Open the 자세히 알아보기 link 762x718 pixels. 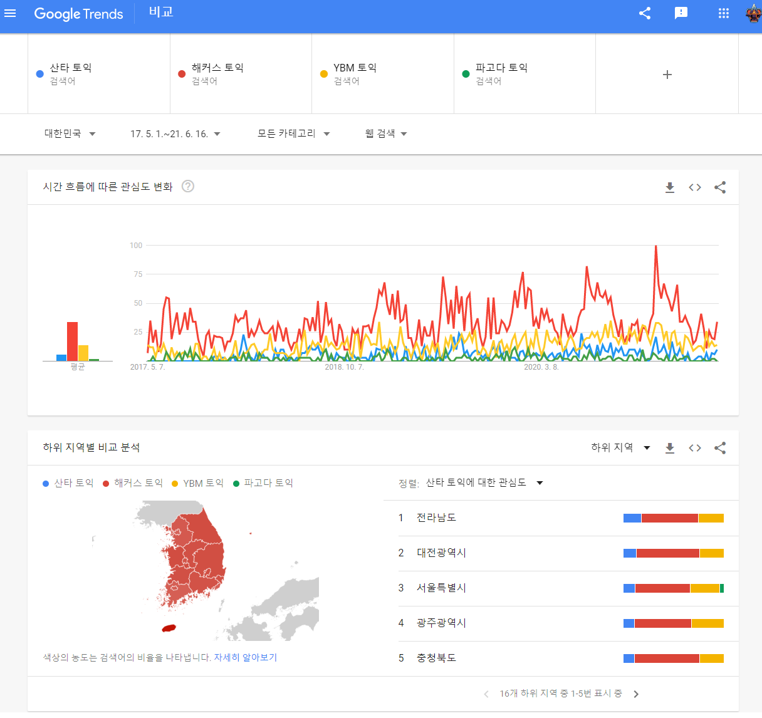(x=246, y=657)
